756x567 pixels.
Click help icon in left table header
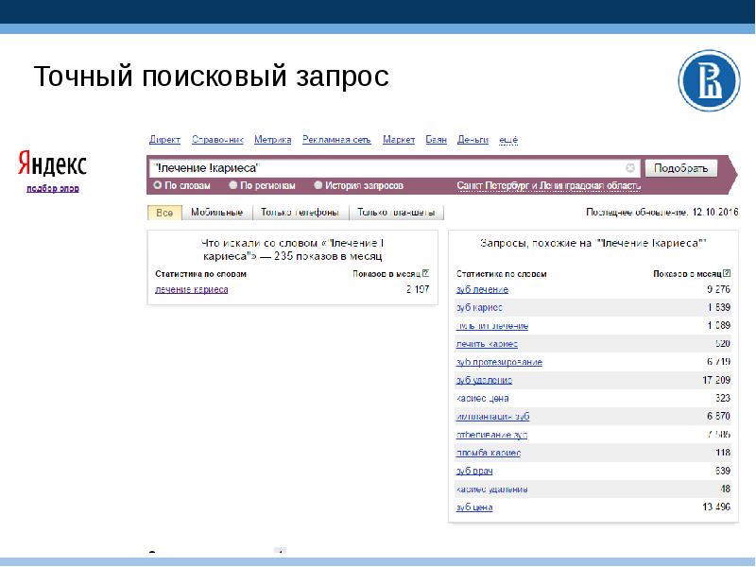[x=426, y=274]
